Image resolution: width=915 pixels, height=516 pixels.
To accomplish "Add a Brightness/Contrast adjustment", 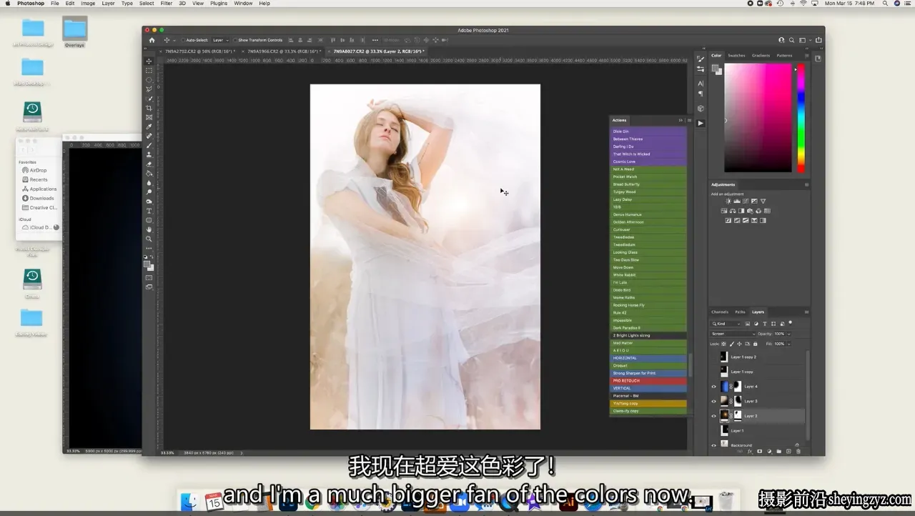I will pyautogui.click(x=728, y=202).
